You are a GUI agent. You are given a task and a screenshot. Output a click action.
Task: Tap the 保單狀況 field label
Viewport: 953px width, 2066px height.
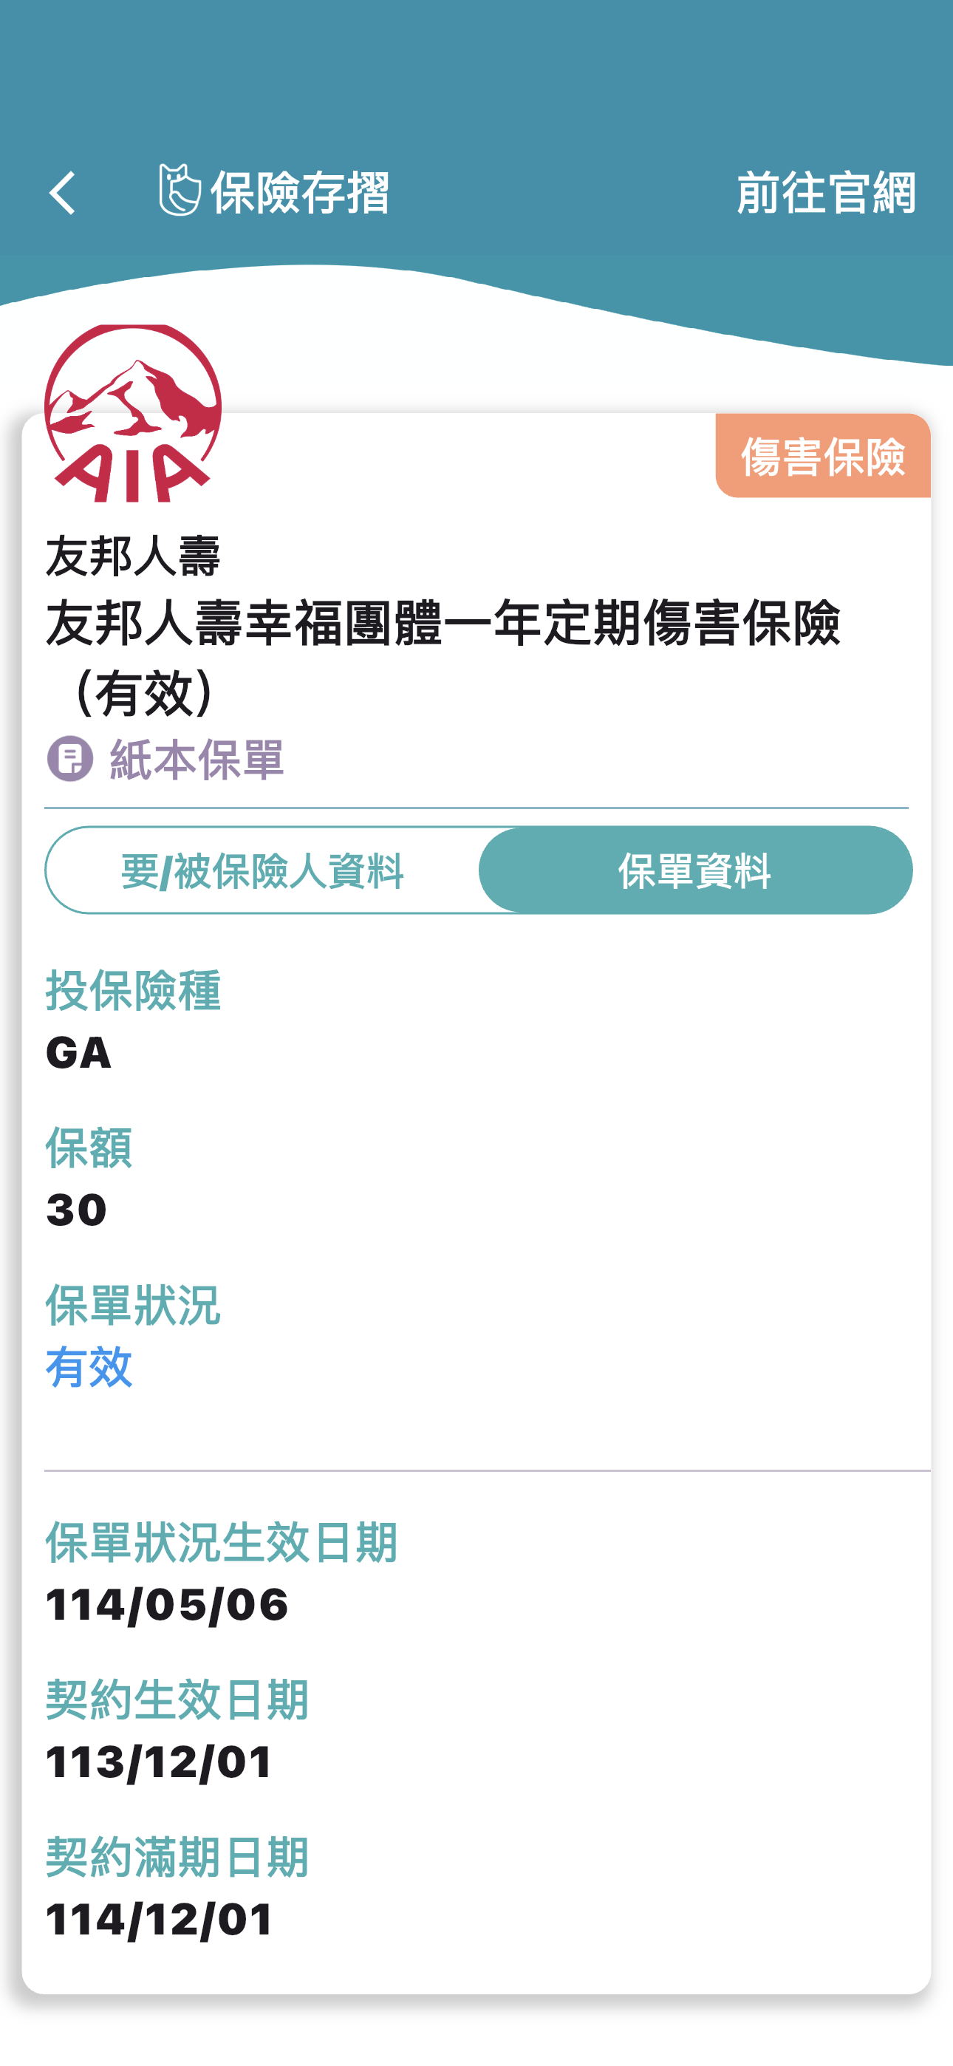click(133, 1305)
